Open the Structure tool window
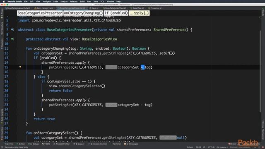The width and height of the screenshot is (265, 149). tap(2, 29)
